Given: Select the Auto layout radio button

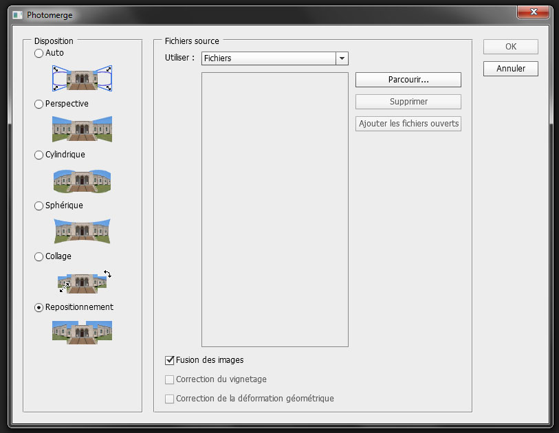Looking at the screenshot, I should (x=39, y=53).
